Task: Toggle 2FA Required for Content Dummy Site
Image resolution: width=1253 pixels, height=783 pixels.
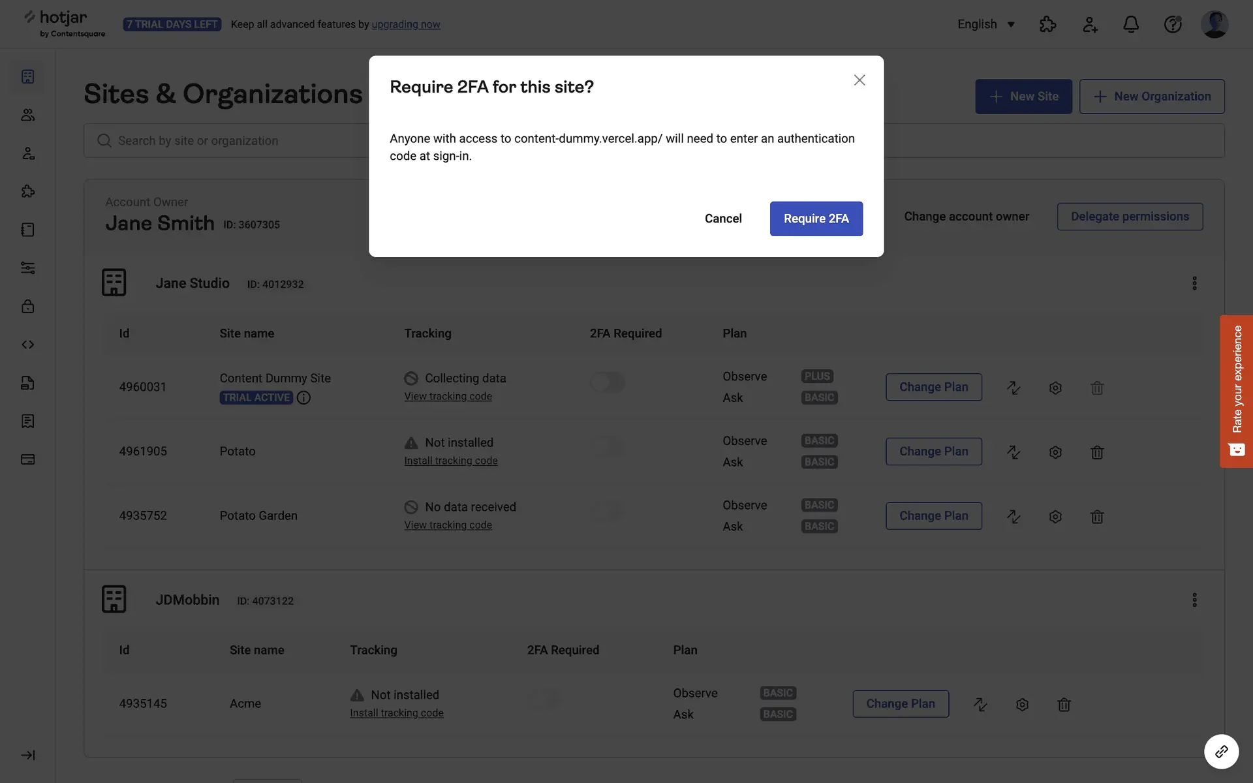Action: point(607,382)
